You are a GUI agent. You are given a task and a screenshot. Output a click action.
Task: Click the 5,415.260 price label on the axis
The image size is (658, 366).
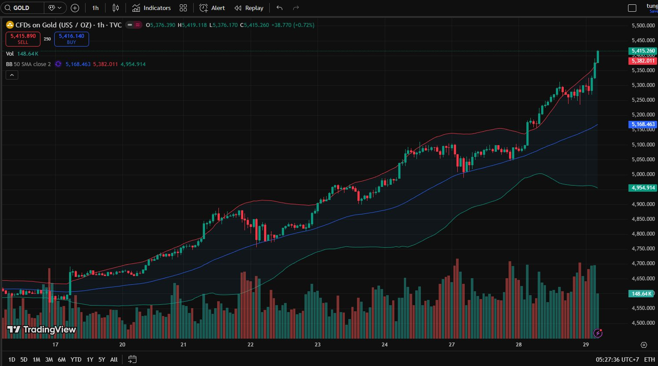pyautogui.click(x=642, y=51)
